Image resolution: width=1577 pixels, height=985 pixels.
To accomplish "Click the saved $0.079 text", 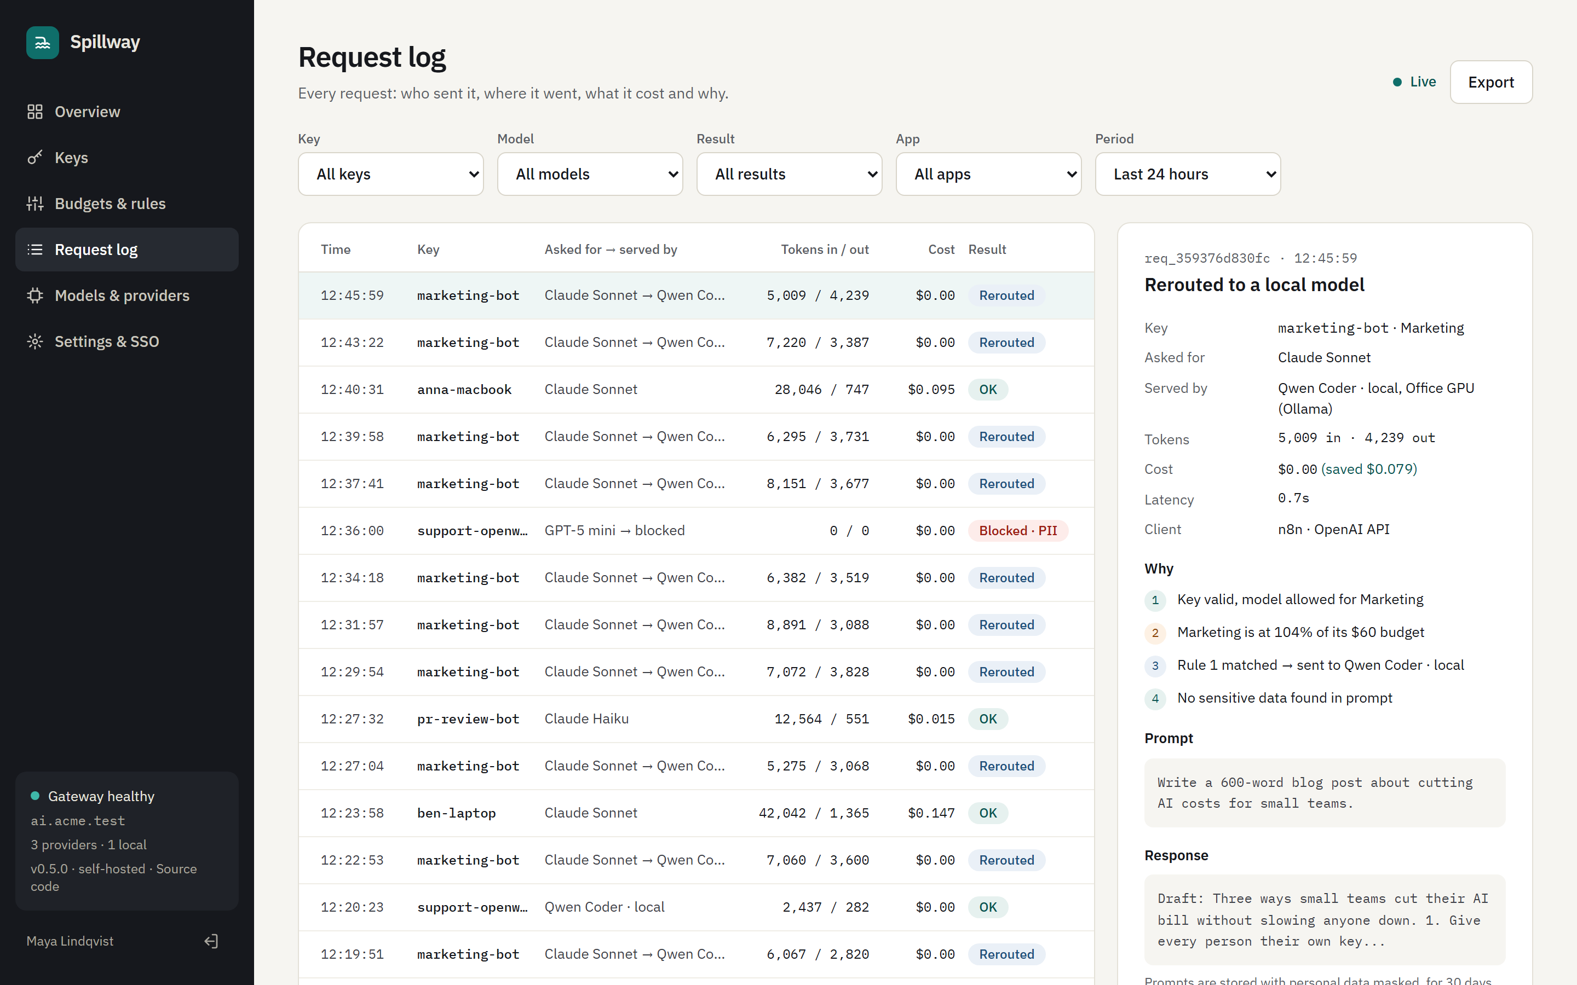I will 1368,469.
